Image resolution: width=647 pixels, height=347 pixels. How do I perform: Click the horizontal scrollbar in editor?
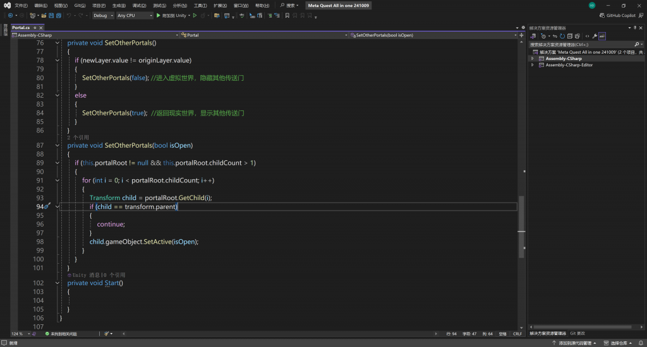coord(279,334)
